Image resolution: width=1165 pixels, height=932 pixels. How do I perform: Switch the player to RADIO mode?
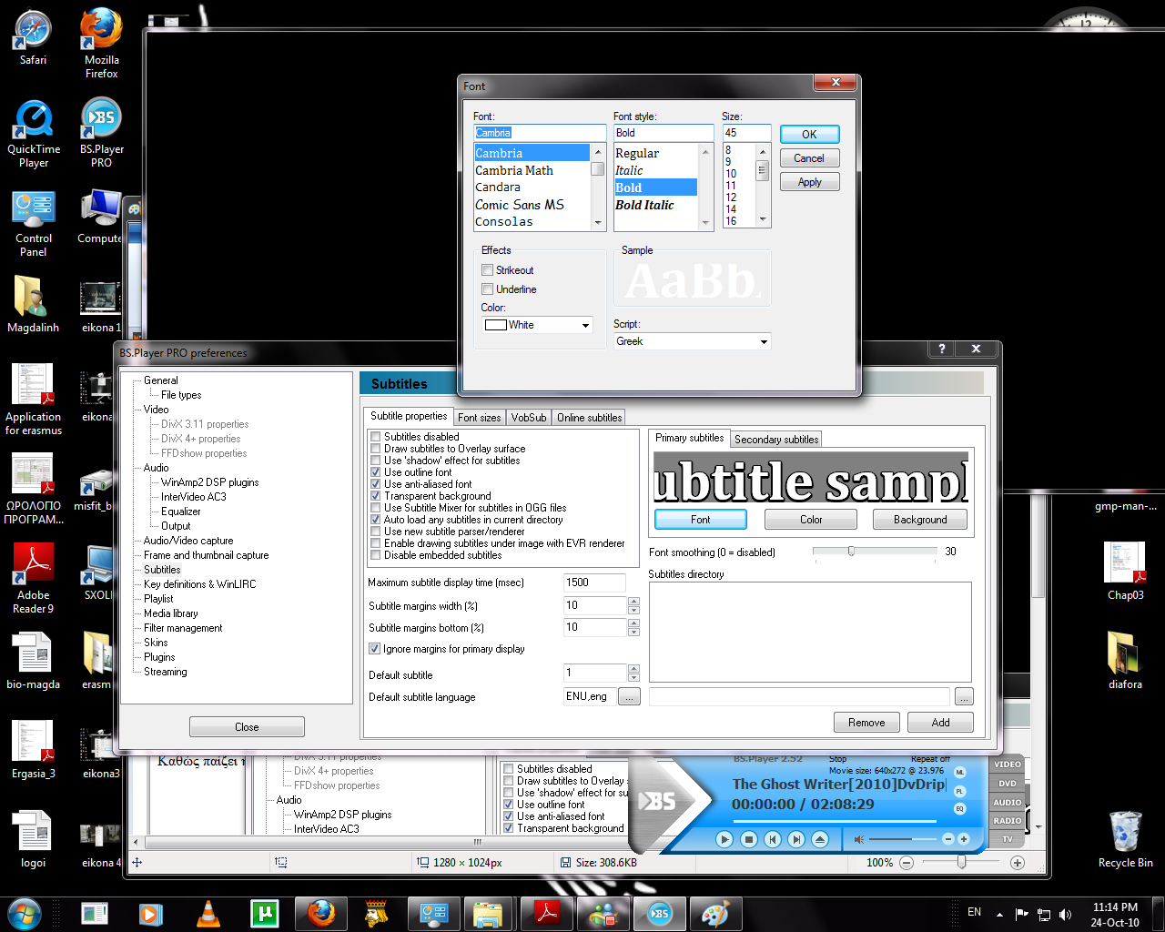point(1007,820)
